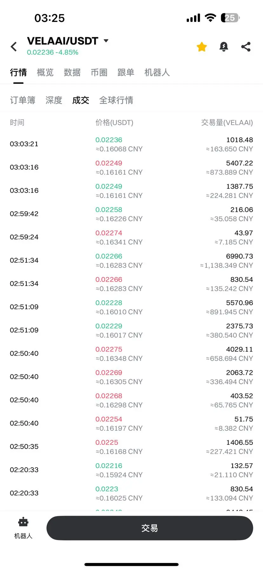Viewport: 263px width, 571px height.
Task: Tap the 0.02274 price in the 02:59:24 row
Action: point(109,233)
